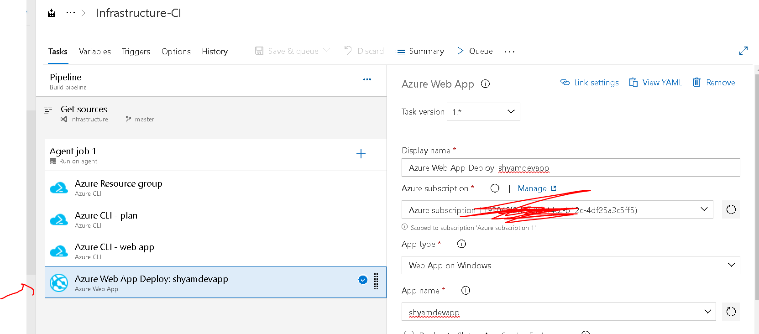
Task: Open the Variables tab
Action: click(x=95, y=52)
